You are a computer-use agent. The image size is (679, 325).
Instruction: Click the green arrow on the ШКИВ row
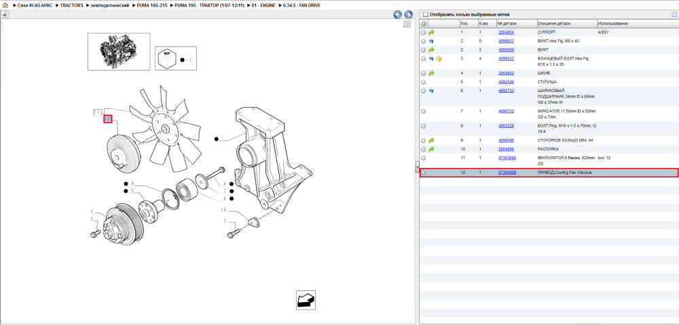point(431,73)
